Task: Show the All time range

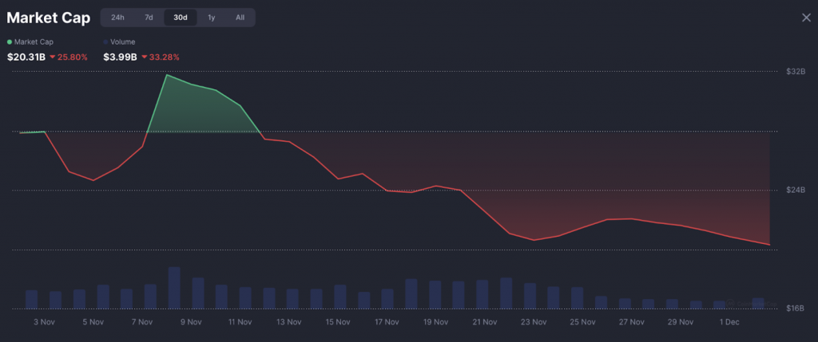Action: (x=240, y=18)
